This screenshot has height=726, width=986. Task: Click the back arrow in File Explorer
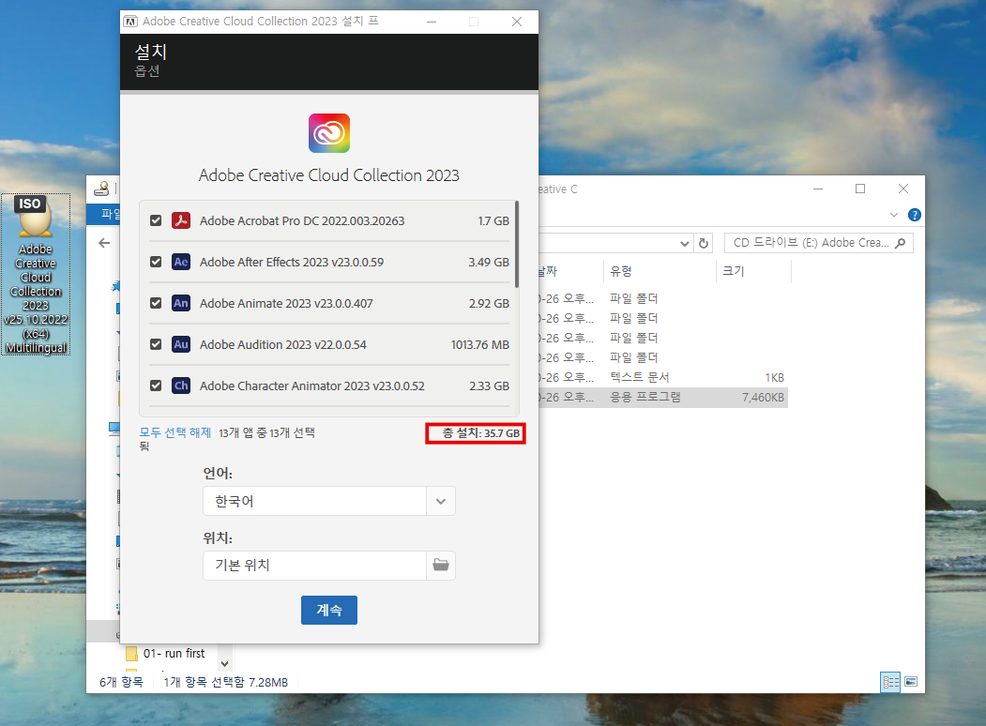104,243
